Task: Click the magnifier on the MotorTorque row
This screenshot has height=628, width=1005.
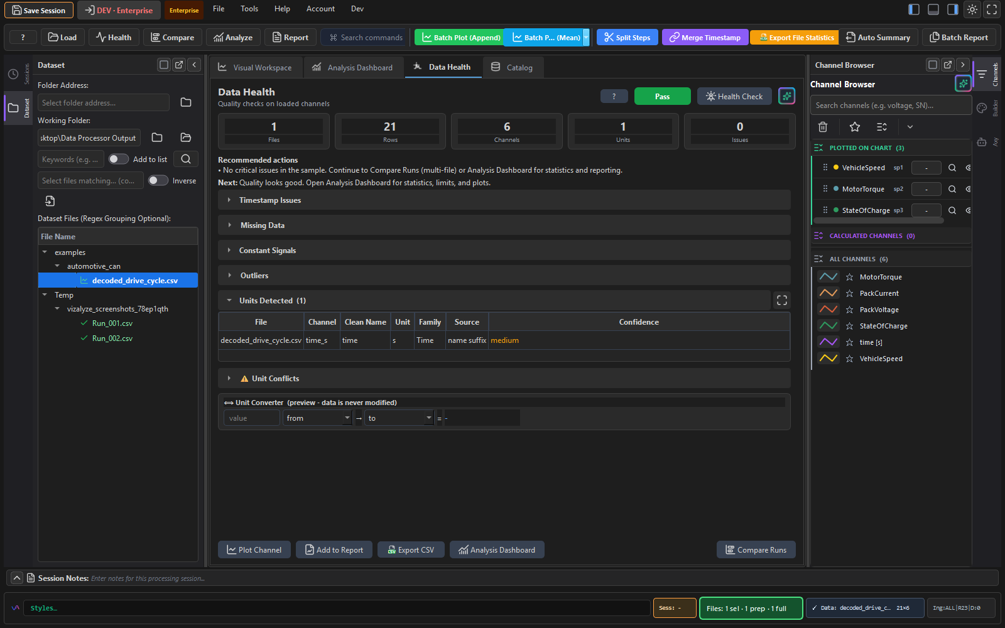Action: click(952, 189)
